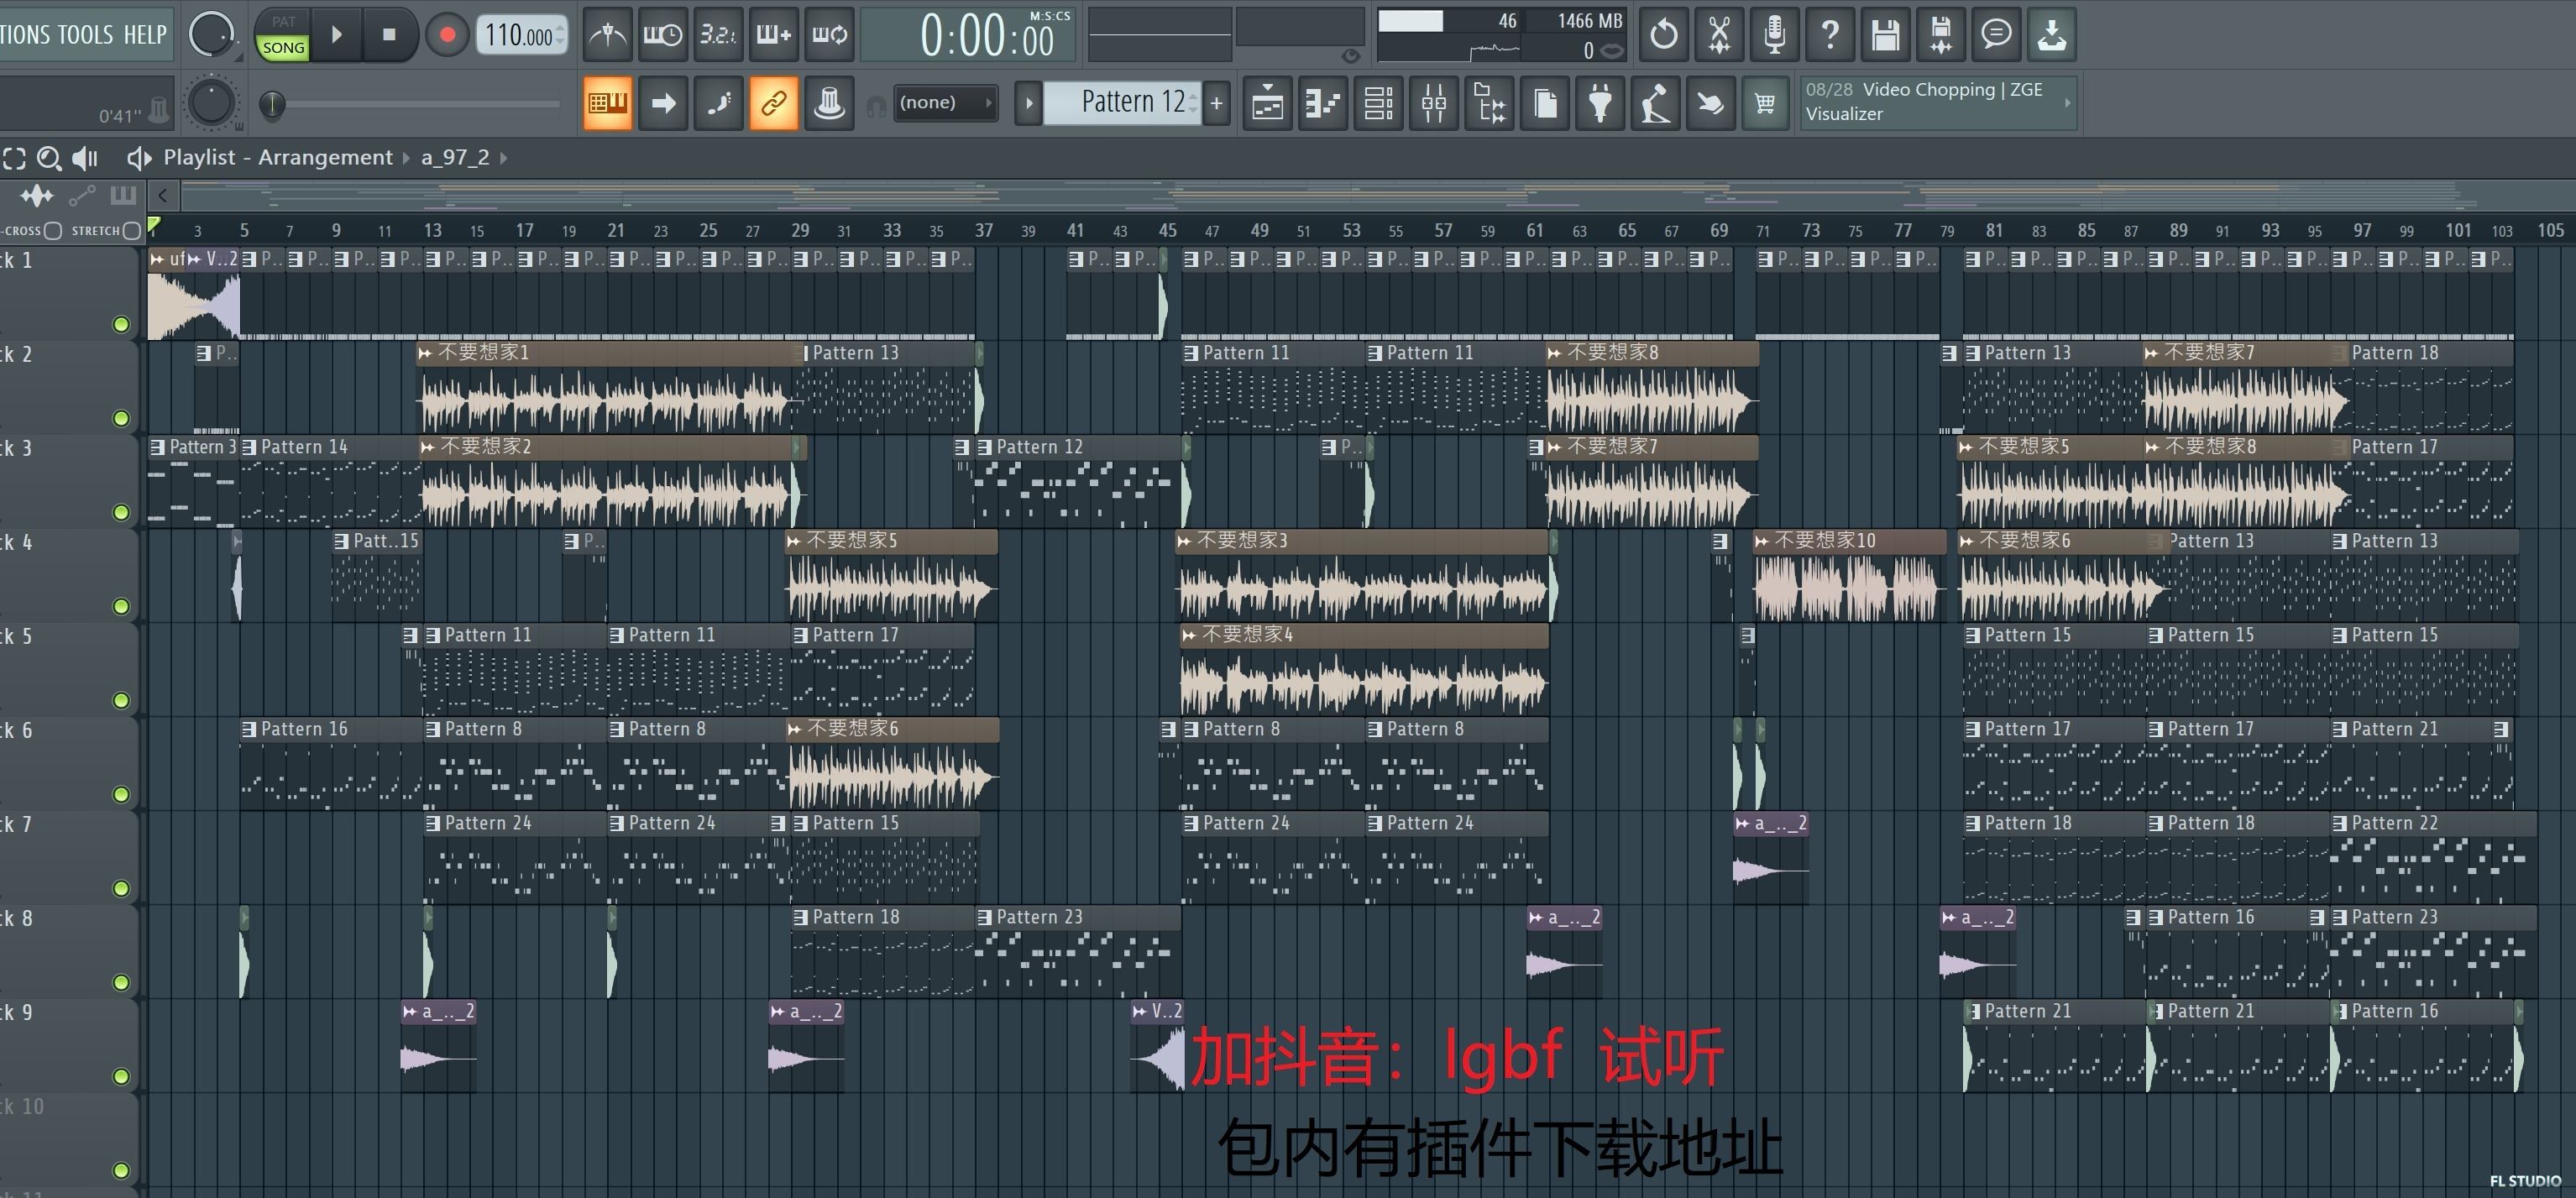Select Arrangement in the playlist breadcrumb
Image resolution: width=2576 pixels, height=1198 pixels.
(326, 158)
